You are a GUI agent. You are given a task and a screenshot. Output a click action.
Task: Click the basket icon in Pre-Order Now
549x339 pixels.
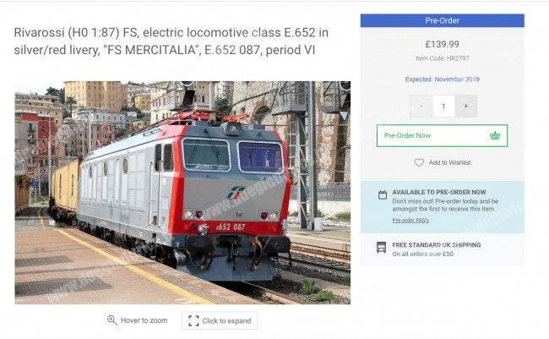click(494, 135)
